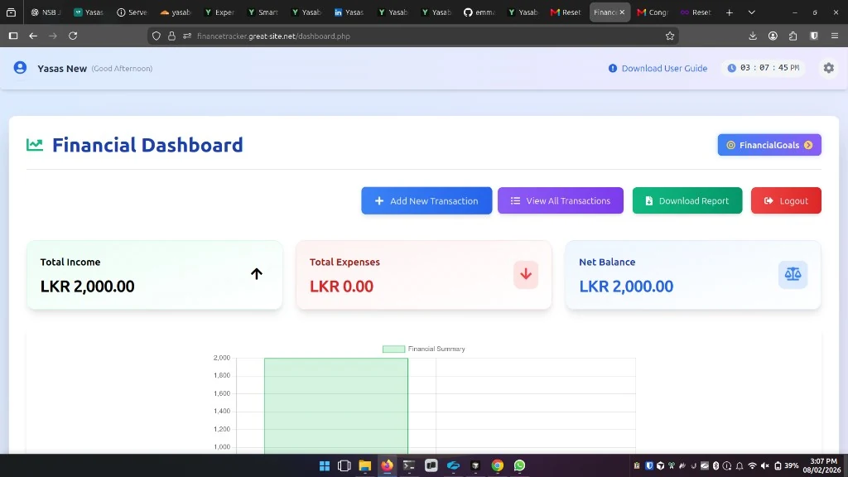The height and width of the screenshot is (477, 848).
Task: Switch to the Serve browser tab
Action: tap(132, 12)
